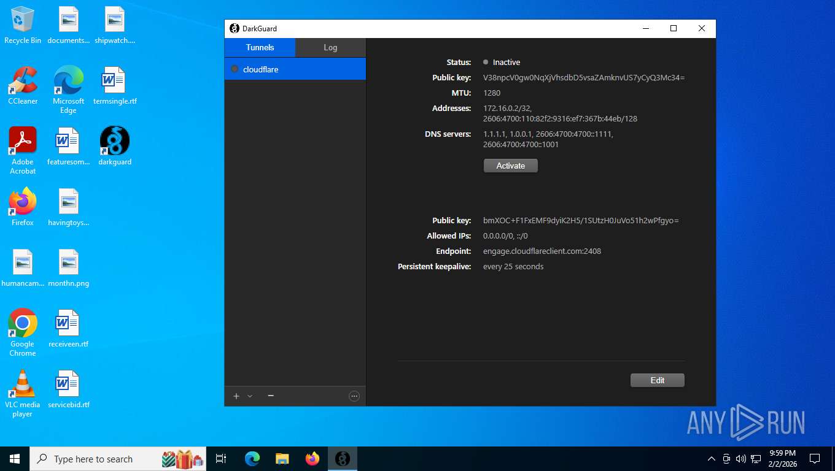Viewport: 835px width, 471px height.
Task: Select documents... image file on desktop
Action: (x=69, y=25)
